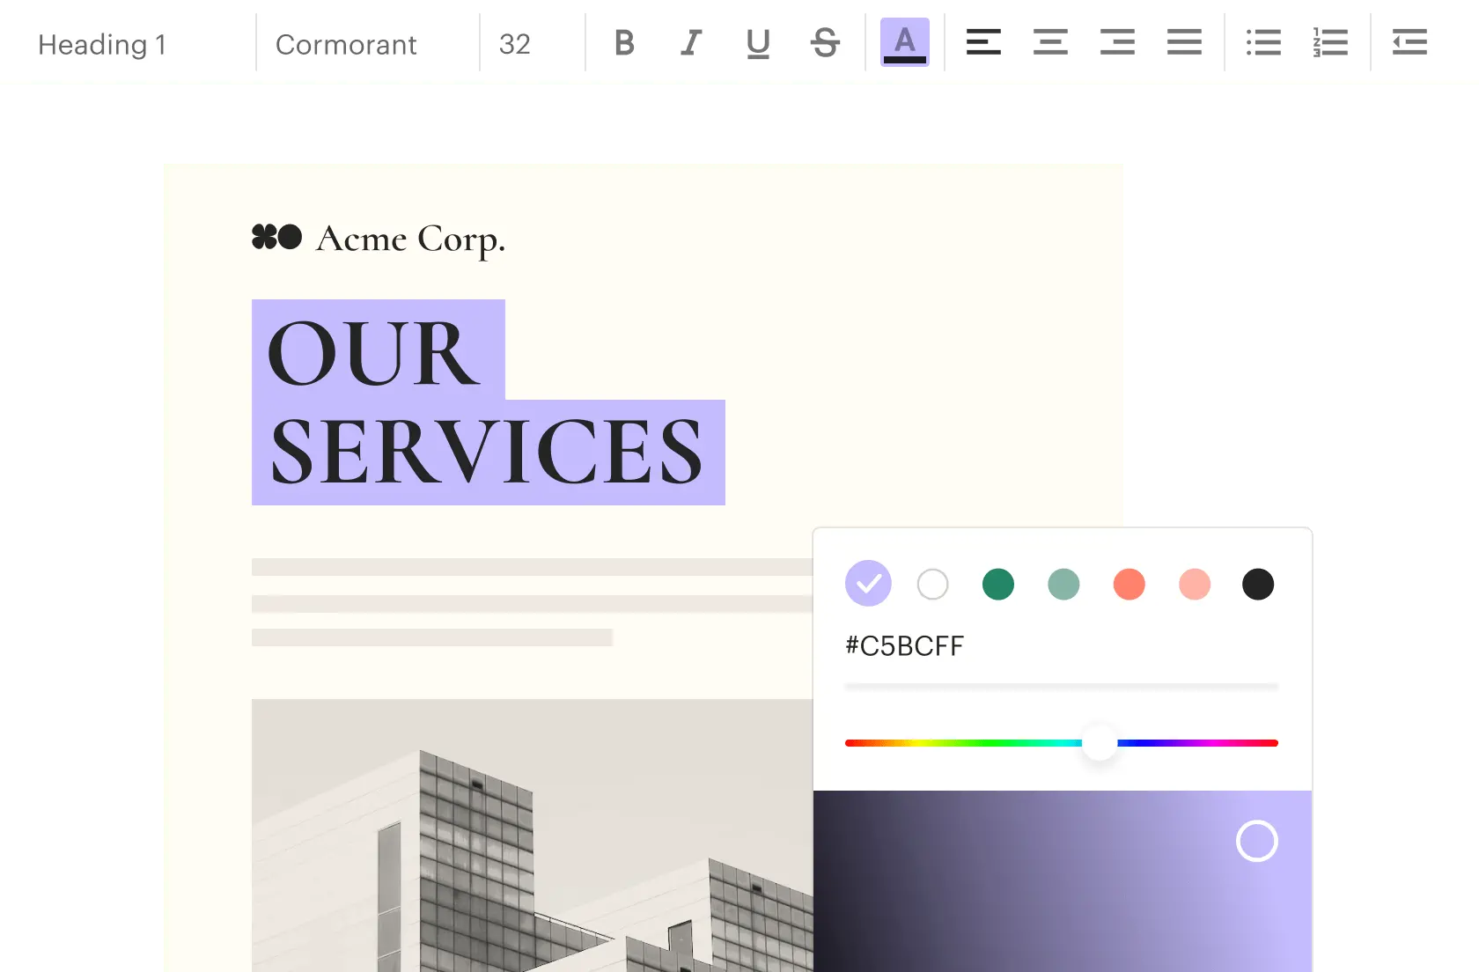Insert a bulleted list

tap(1263, 42)
